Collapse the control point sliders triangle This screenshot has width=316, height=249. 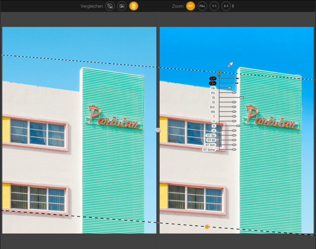pyautogui.click(x=219, y=76)
